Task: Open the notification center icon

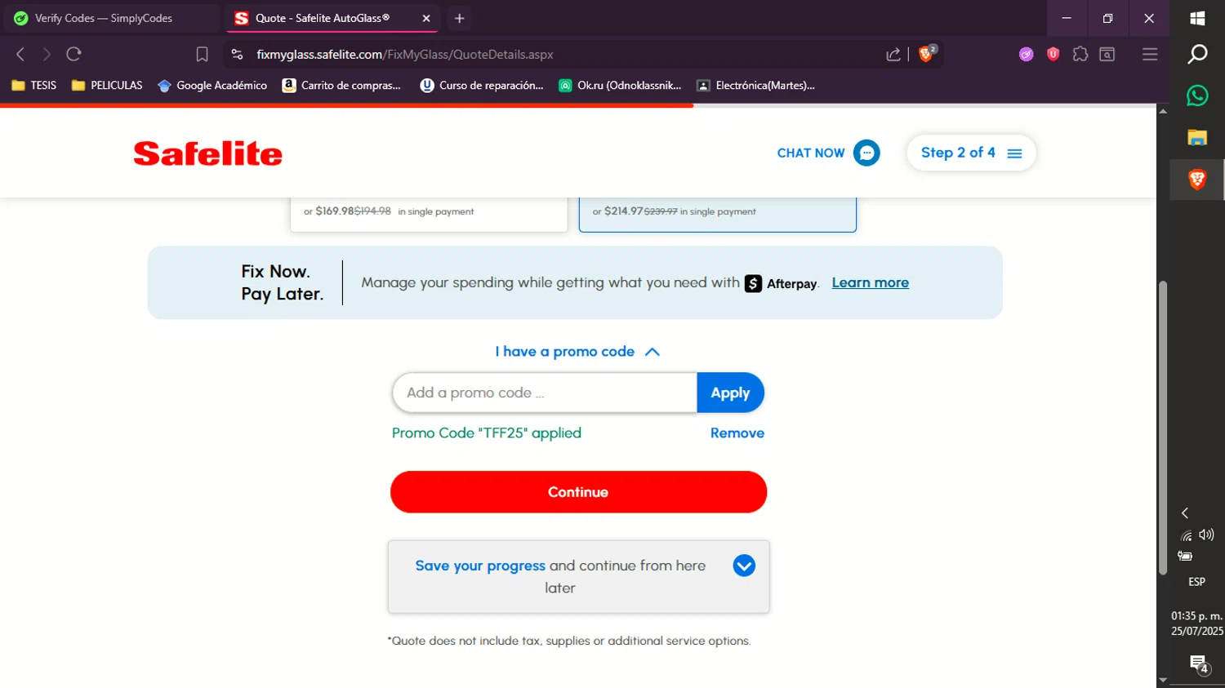Action: [x=1198, y=664]
